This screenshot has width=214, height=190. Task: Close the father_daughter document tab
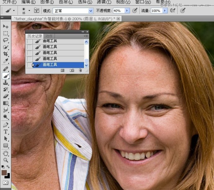pos(118,19)
